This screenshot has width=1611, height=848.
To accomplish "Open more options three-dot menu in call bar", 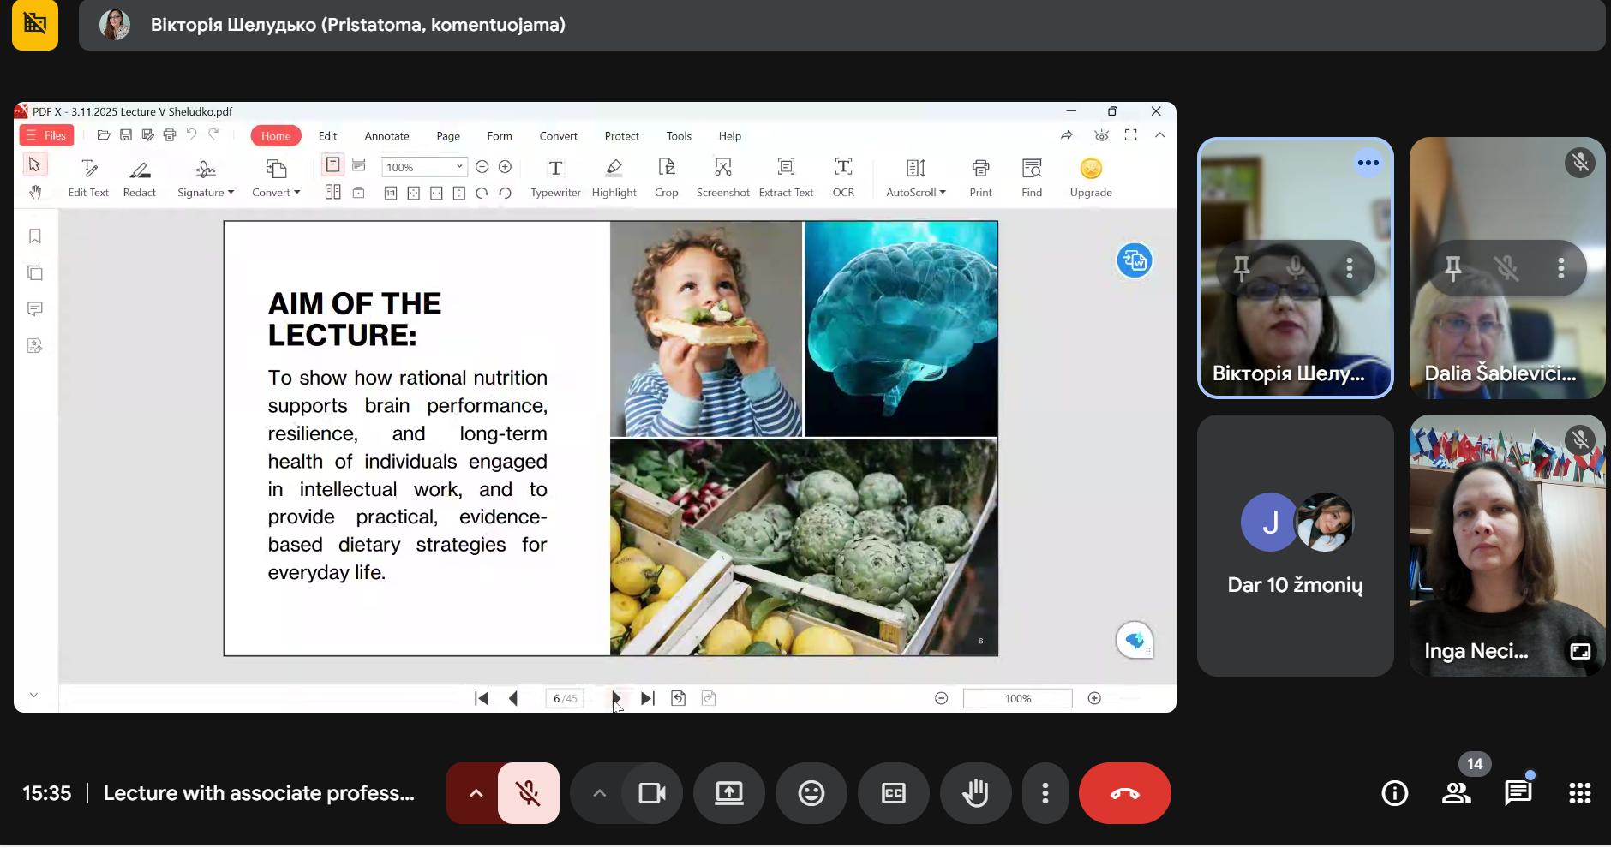I will (x=1045, y=793).
